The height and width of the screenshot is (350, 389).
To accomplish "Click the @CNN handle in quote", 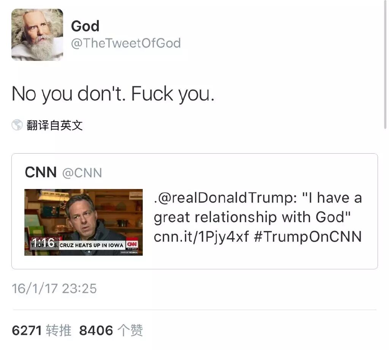I will click(x=82, y=173).
